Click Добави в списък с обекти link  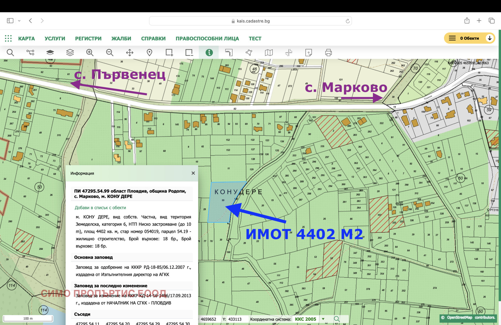[x=100, y=207]
